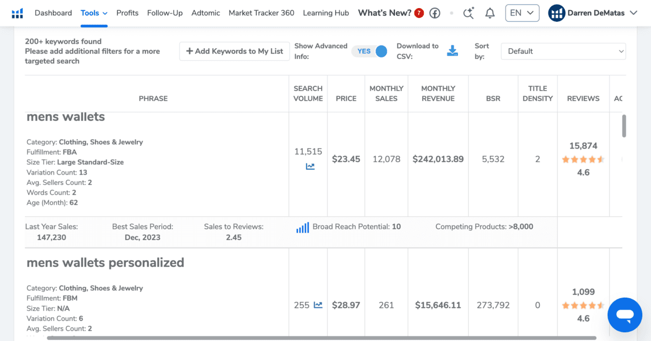Sort by Search Volume column header

pos(308,93)
